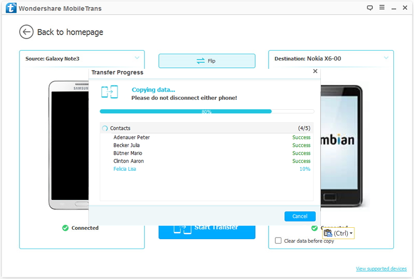Open the feedback speech bubble icon
This screenshot has height=279, width=414.
click(370, 8)
